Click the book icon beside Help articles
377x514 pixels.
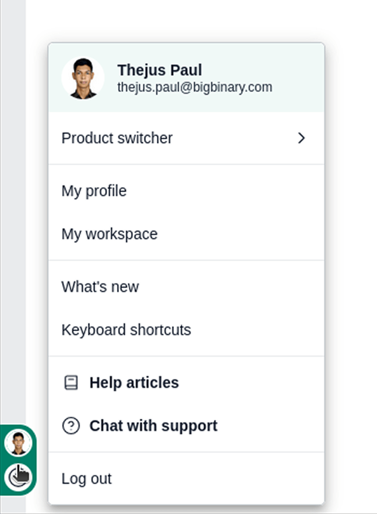pyautogui.click(x=71, y=383)
